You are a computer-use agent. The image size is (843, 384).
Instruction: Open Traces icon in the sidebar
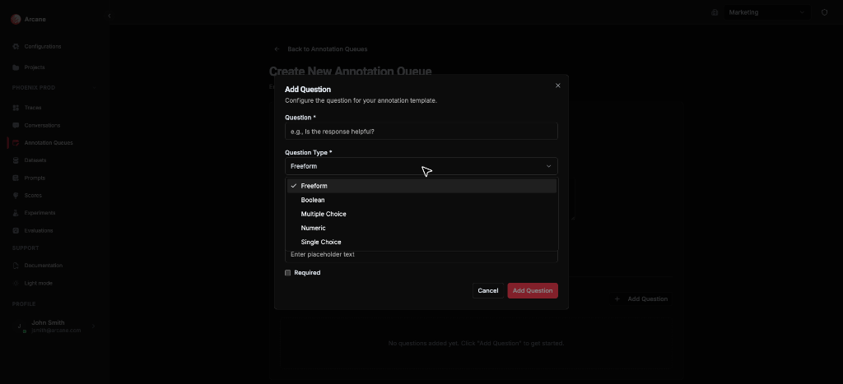pos(16,108)
